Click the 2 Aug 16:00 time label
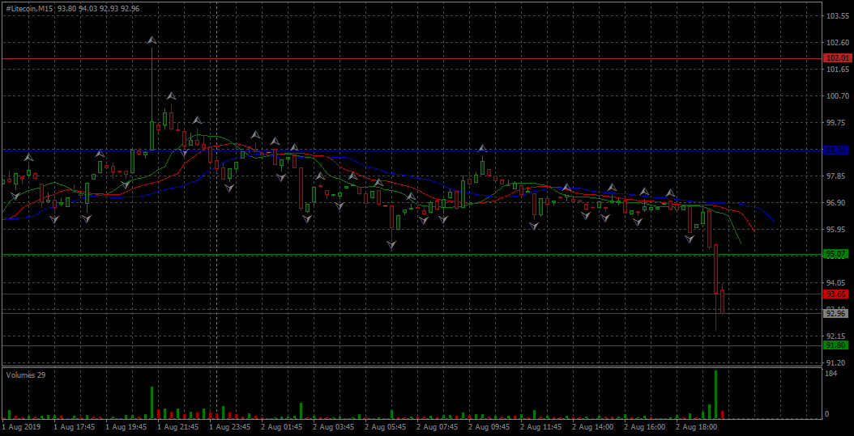 643,427
